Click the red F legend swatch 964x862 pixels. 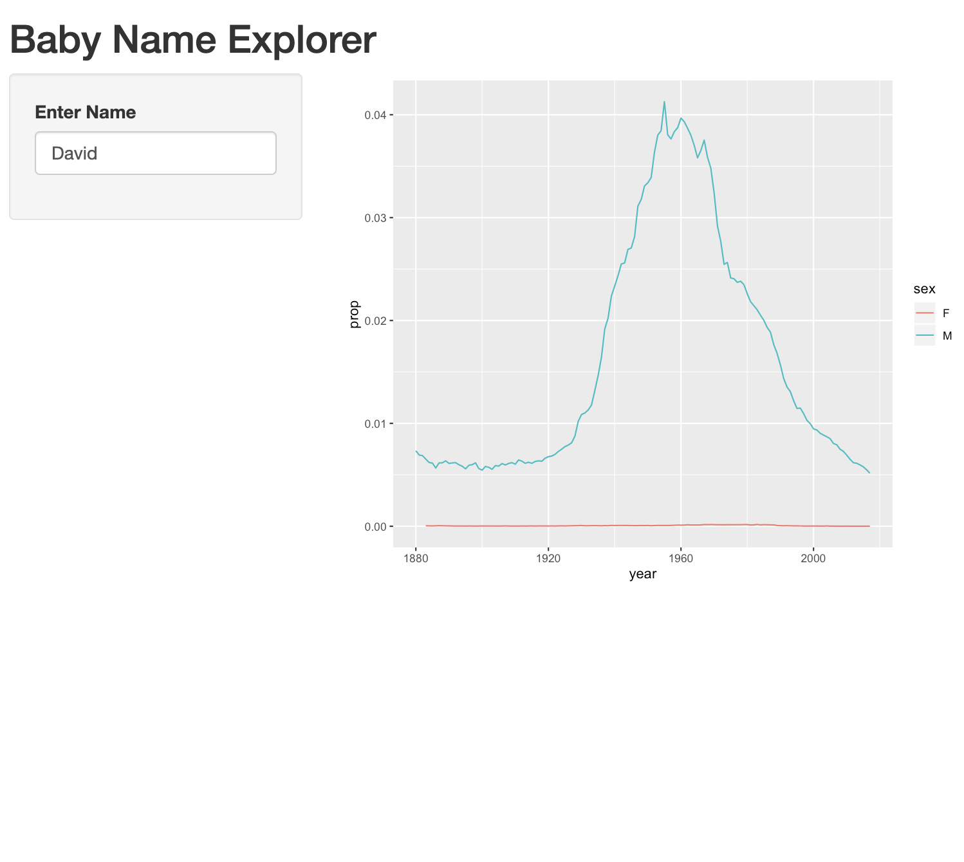coord(924,313)
